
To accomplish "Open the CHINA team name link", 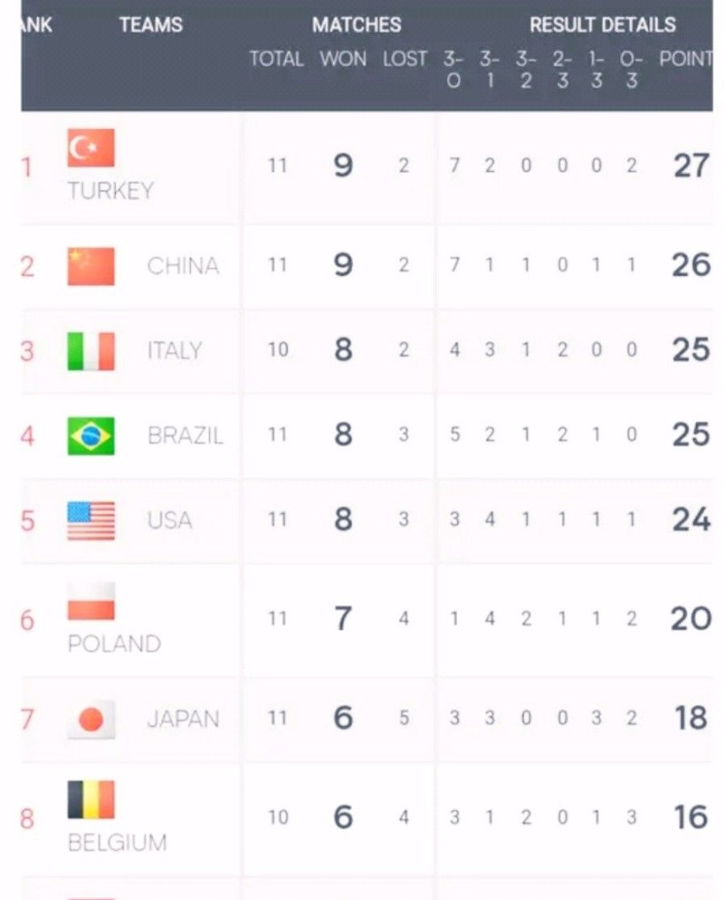I will click(183, 266).
